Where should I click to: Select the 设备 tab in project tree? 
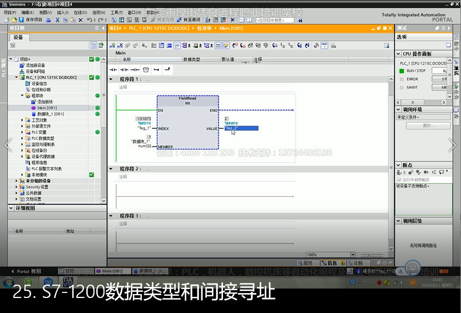point(19,37)
